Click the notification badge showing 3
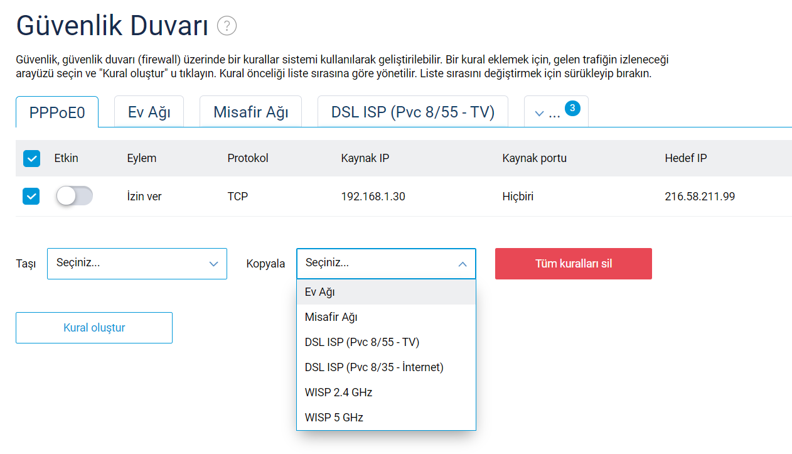The height and width of the screenshot is (454, 792). click(572, 108)
